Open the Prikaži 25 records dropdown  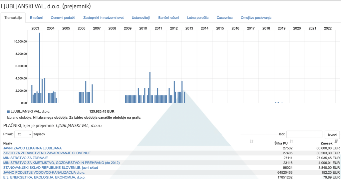pyautogui.click(x=23, y=134)
